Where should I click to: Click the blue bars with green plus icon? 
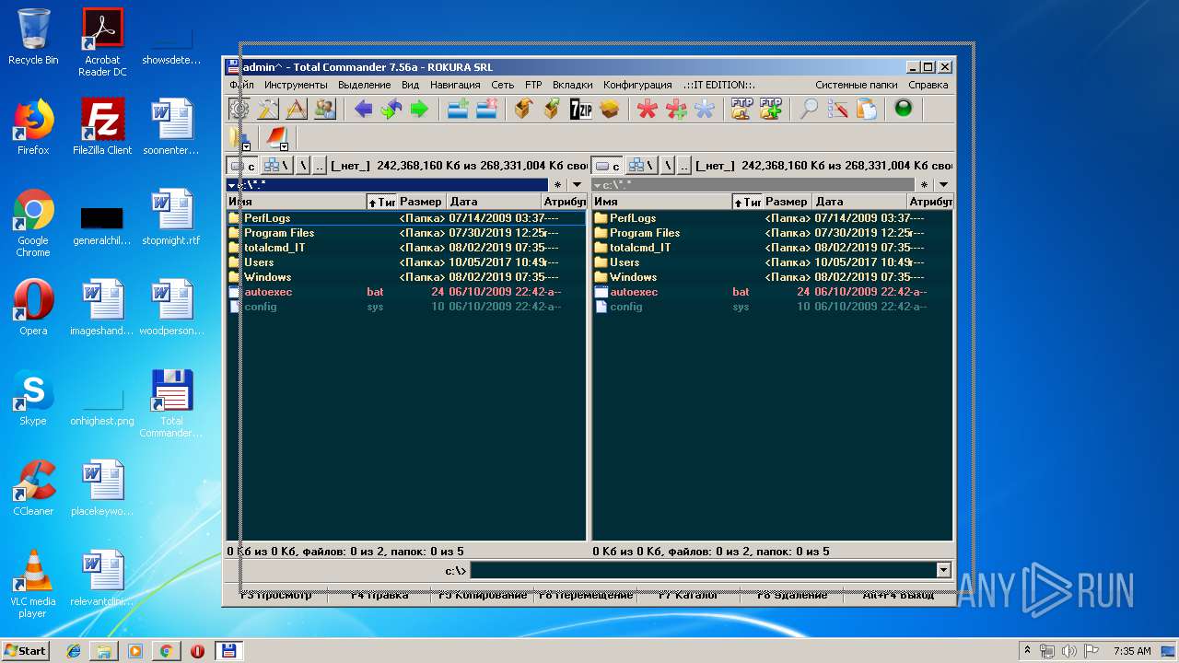(458, 109)
